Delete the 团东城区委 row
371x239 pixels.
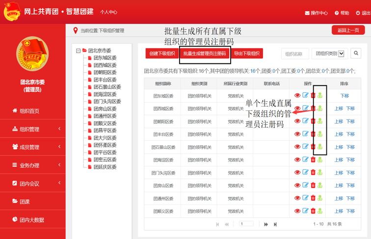(x=313, y=95)
